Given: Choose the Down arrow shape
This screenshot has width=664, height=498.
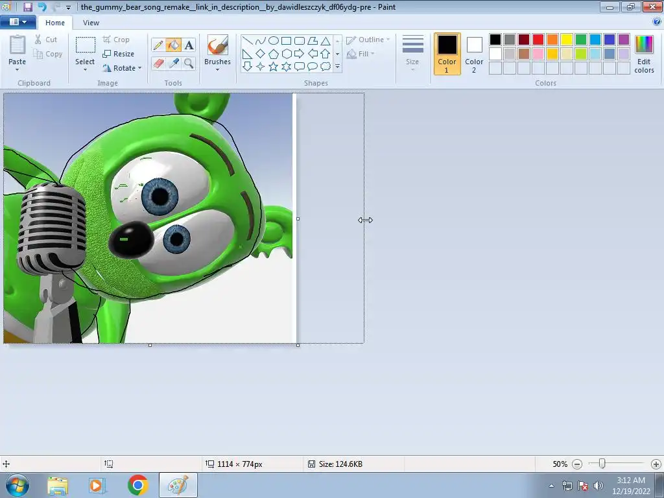Looking at the screenshot, I should (x=248, y=67).
